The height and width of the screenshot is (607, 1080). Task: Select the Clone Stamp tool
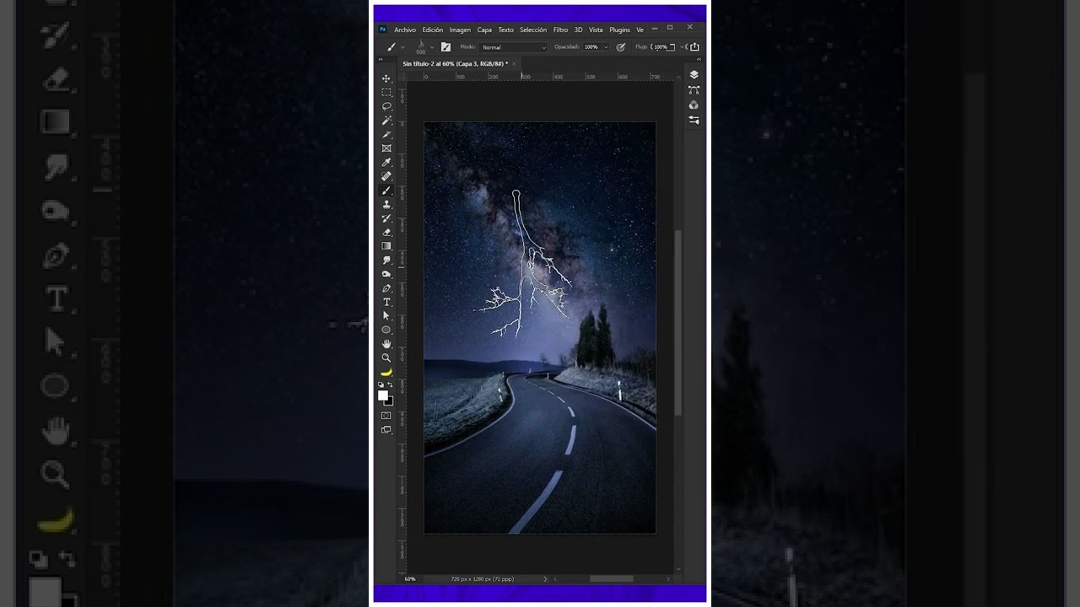pos(386,204)
